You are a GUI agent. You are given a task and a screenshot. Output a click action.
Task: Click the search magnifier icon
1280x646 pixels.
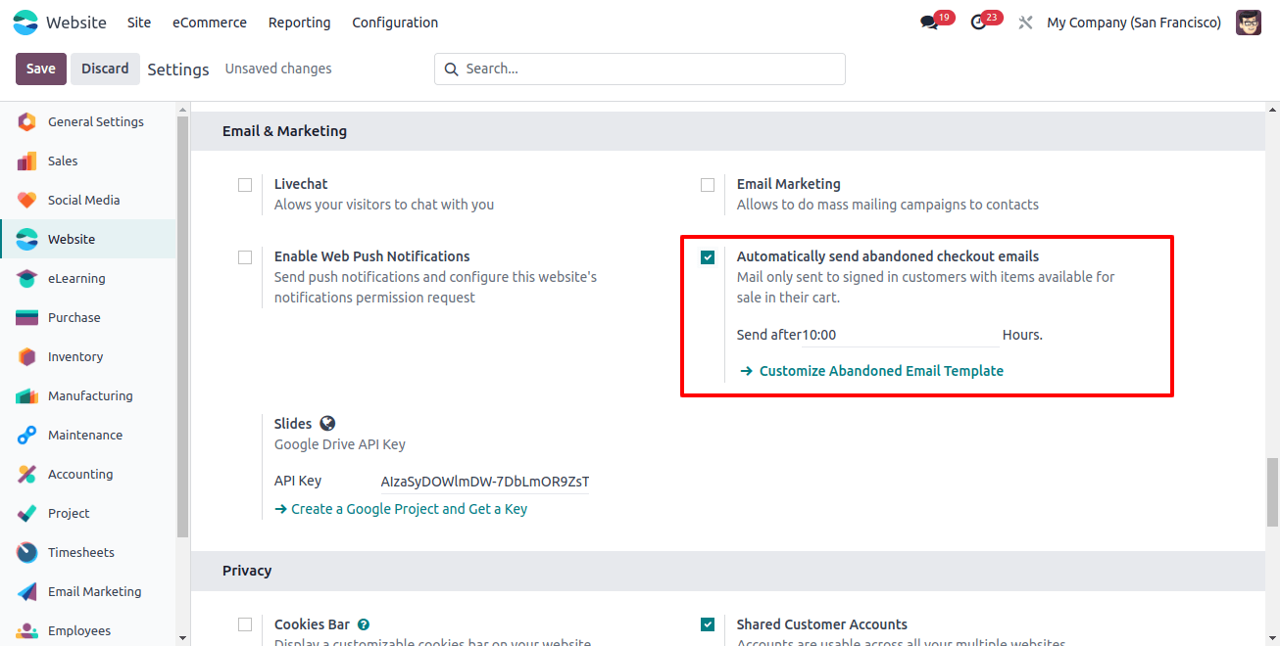coord(452,69)
